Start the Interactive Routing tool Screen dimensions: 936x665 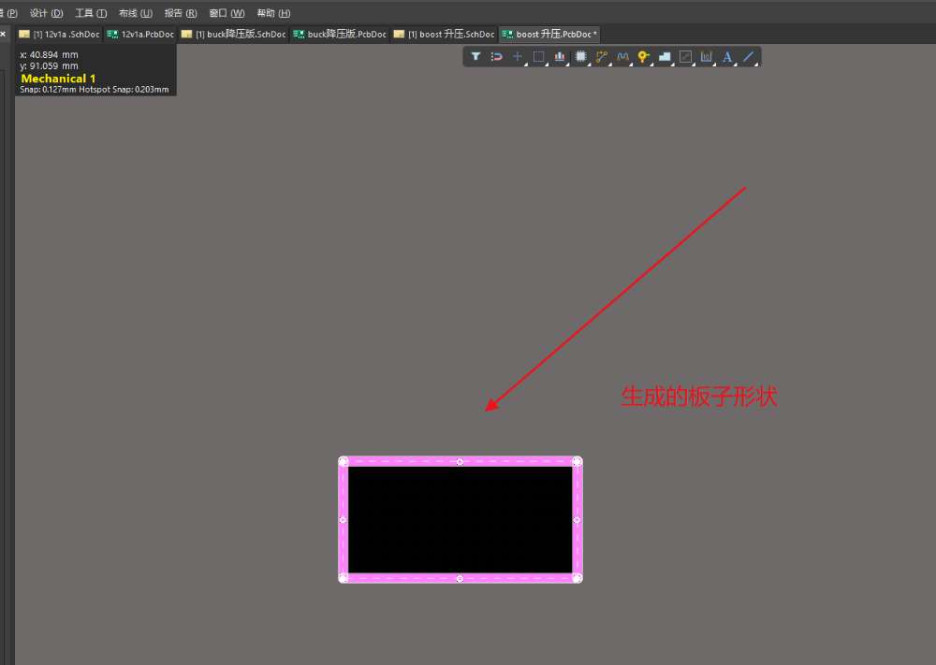pyautogui.click(x=601, y=57)
